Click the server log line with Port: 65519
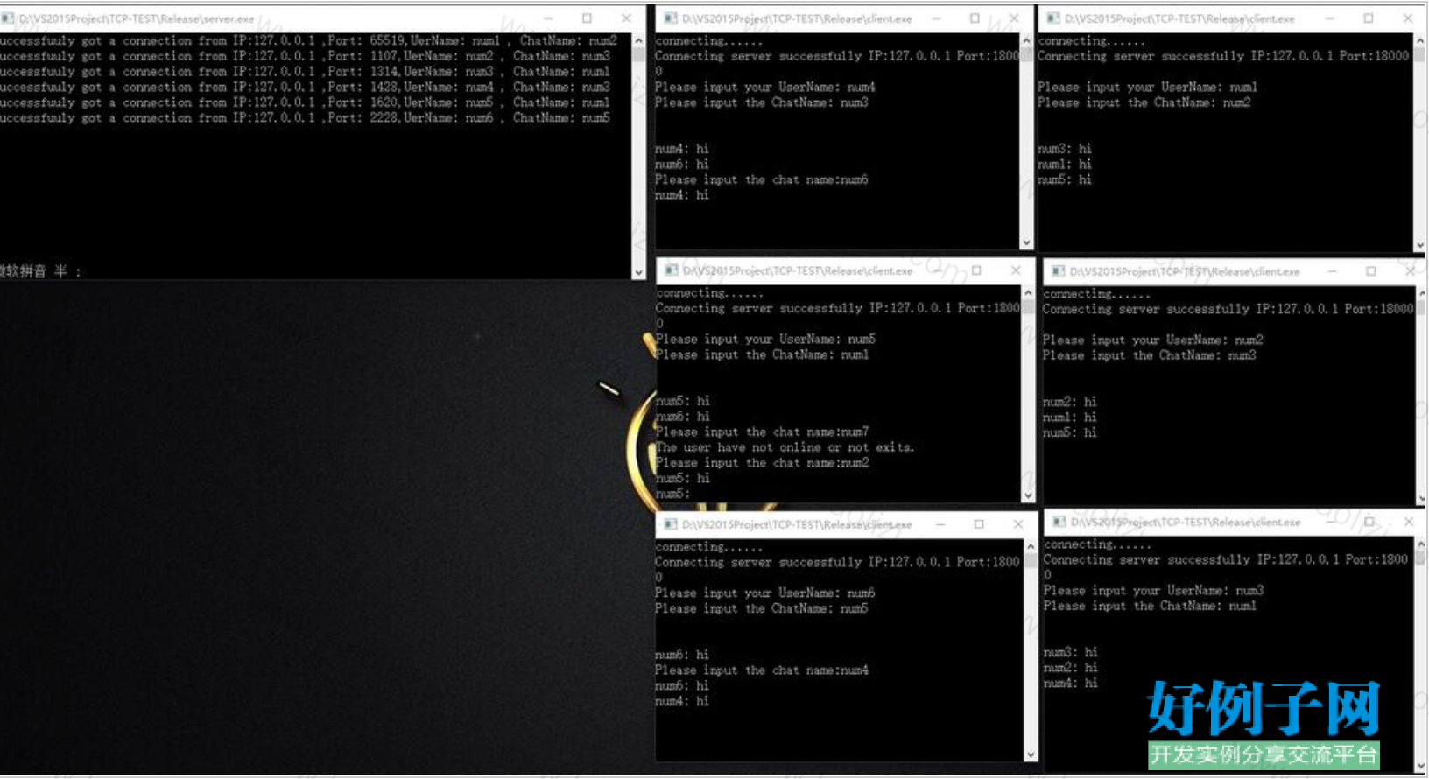1429x779 pixels. point(308,40)
